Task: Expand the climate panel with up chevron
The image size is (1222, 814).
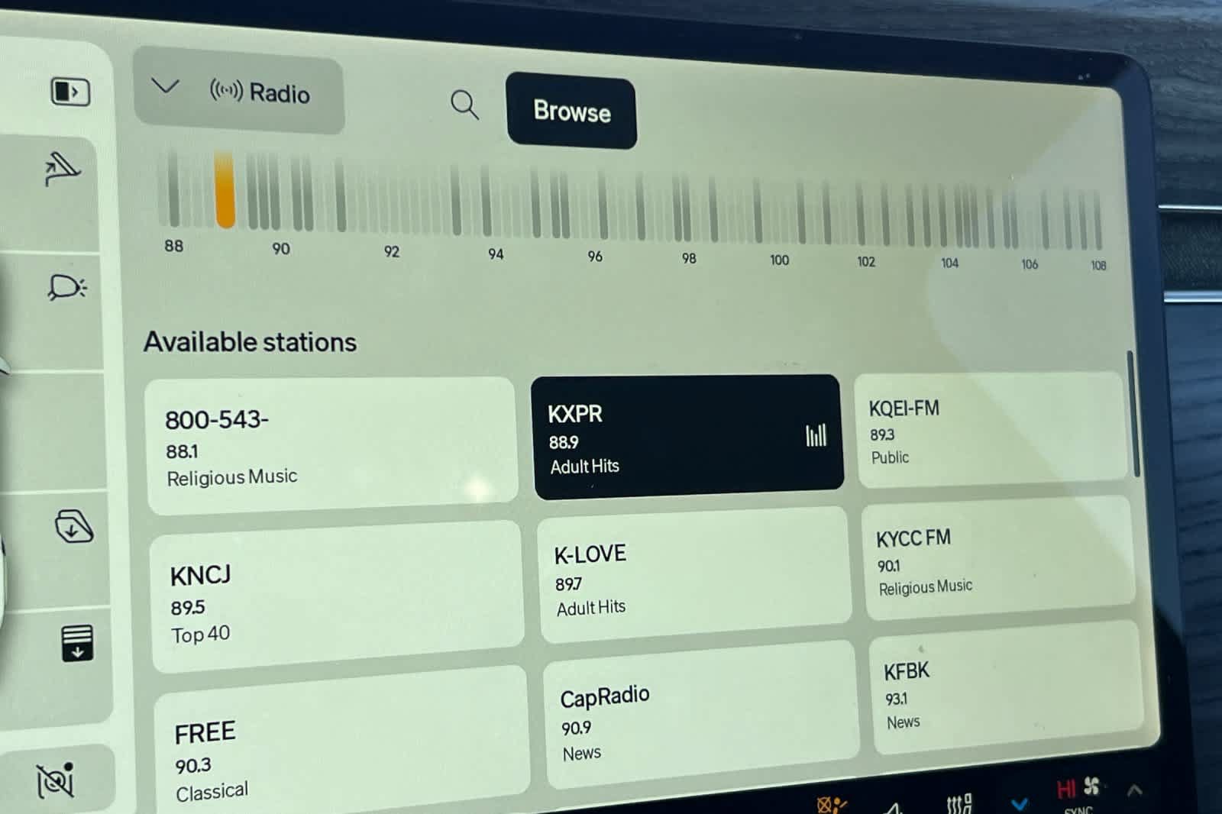Action: pyautogui.click(x=1134, y=790)
